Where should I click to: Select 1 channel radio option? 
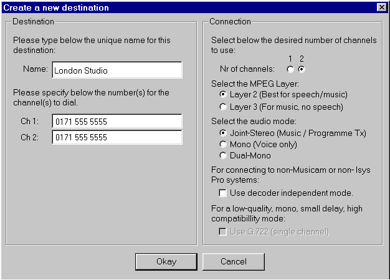[290, 69]
